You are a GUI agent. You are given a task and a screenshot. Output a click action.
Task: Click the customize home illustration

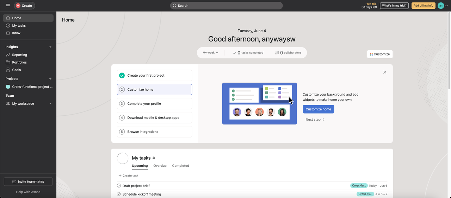coord(260,103)
